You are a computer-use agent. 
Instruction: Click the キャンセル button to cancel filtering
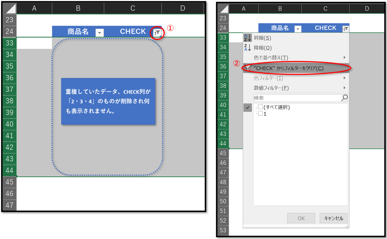pos(333,218)
